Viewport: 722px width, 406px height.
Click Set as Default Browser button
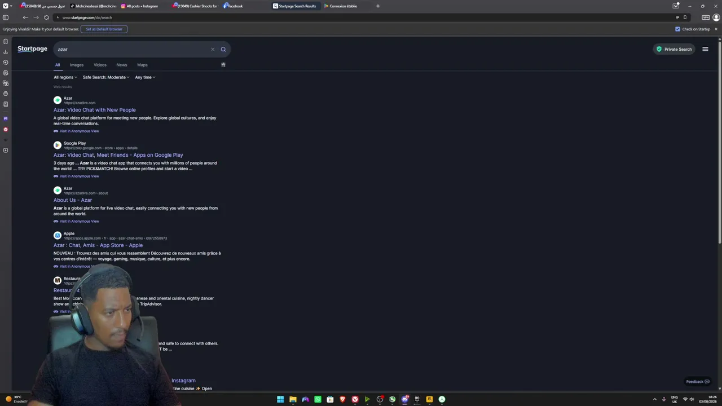pyautogui.click(x=104, y=29)
